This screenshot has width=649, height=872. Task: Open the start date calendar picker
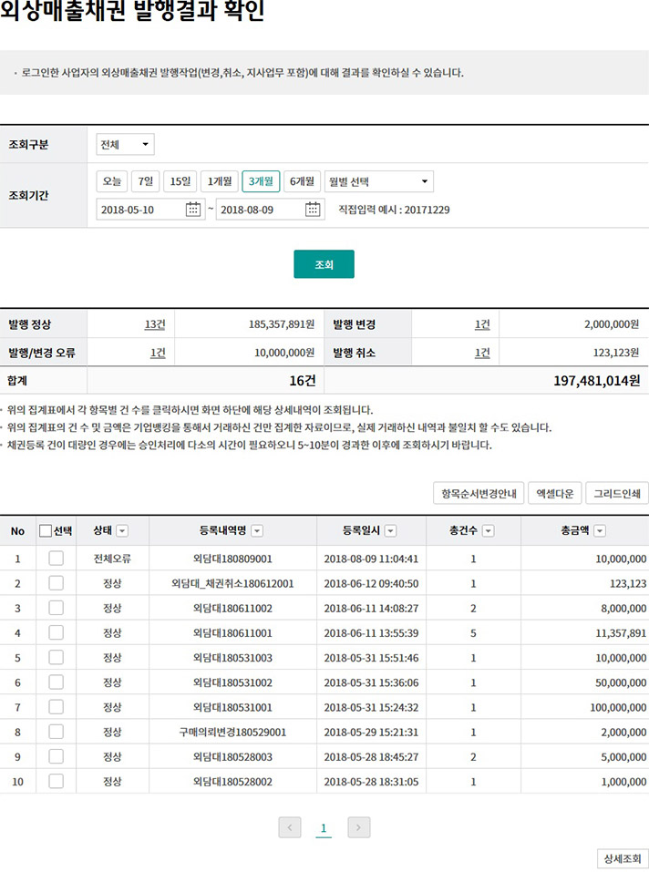(x=193, y=210)
